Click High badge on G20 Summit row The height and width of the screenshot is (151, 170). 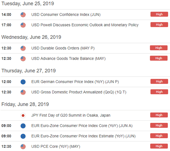click(159, 115)
